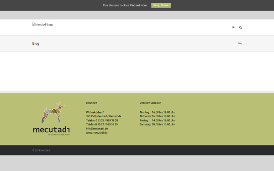Click the 37115 Duderstadt/Westerode line
This screenshot has width=274, height=171.
tap(104, 116)
